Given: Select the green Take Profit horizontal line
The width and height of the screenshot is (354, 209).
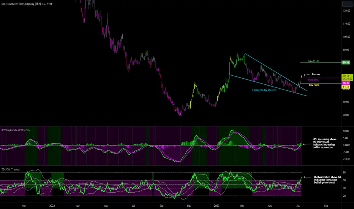Looking at the screenshot, I should [x=321, y=62].
